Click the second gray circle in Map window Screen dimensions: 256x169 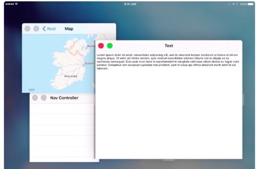click(36, 29)
